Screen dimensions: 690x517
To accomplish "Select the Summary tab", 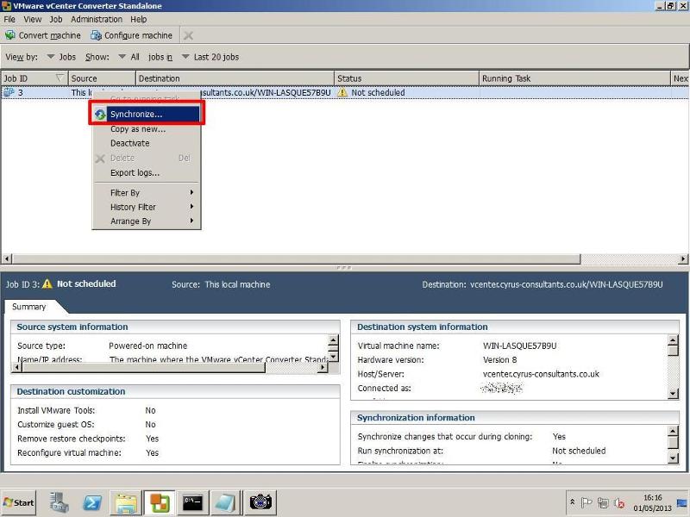I will (29, 307).
